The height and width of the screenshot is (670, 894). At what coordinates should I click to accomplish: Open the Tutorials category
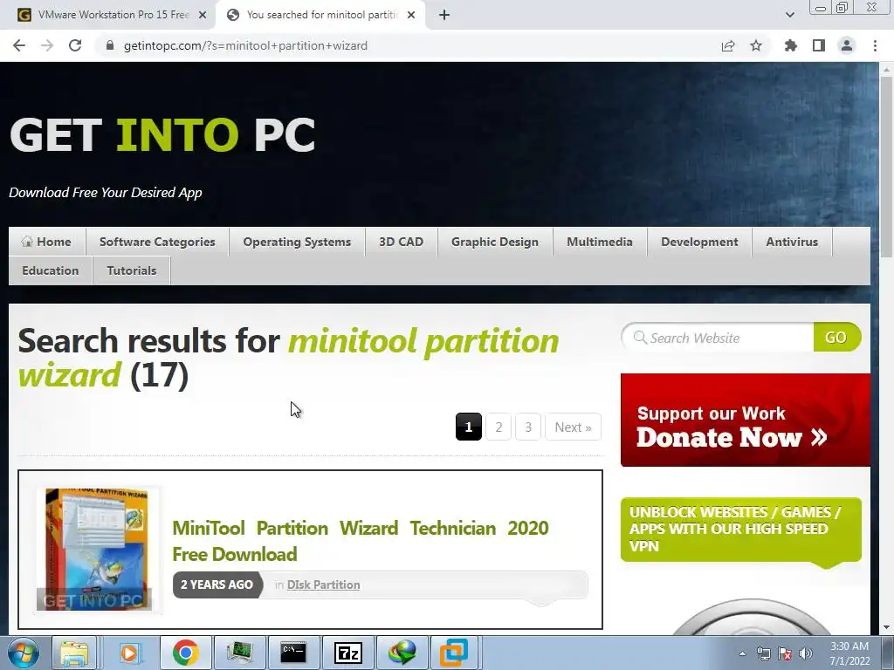point(132,270)
